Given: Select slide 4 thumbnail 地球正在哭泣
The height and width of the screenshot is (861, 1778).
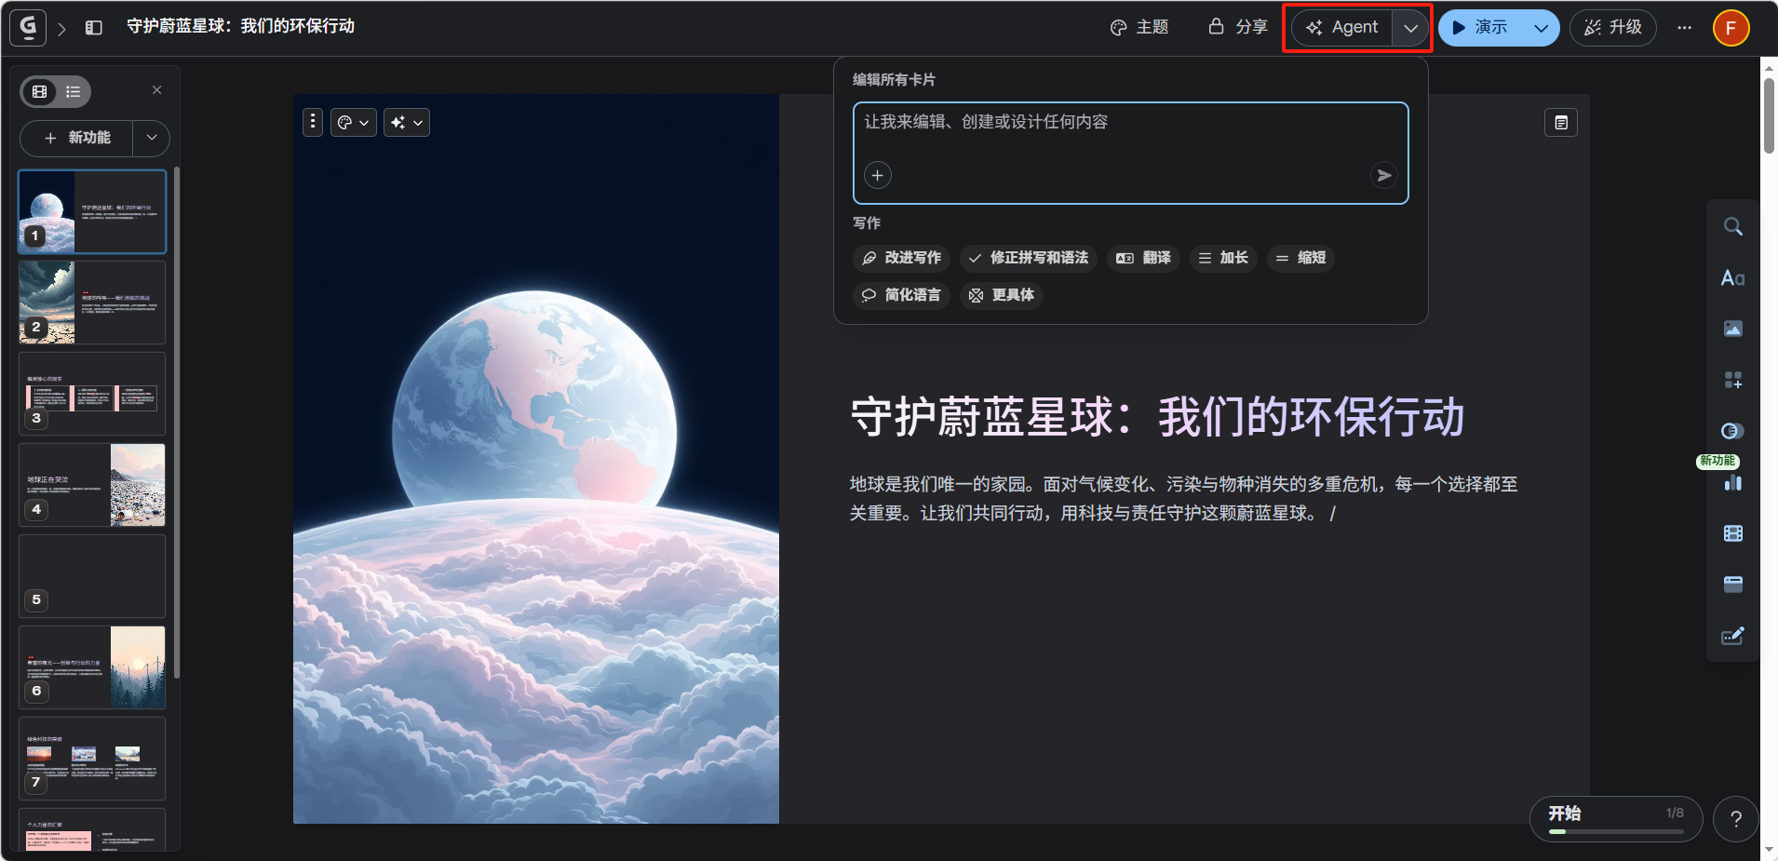Looking at the screenshot, I should click(x=92, y=485).
